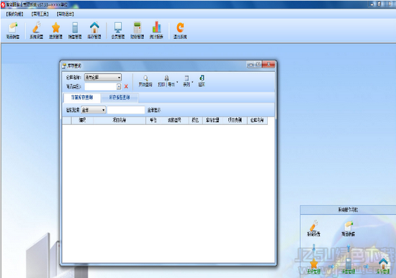396x278 pixels.
Task: Click goods sales icon in navigation panel
Action: pyautogui.click(x=348, y=225)
